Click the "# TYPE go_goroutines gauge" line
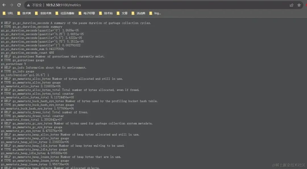Viewport: 307px width, 169px height. pos(22,60)
